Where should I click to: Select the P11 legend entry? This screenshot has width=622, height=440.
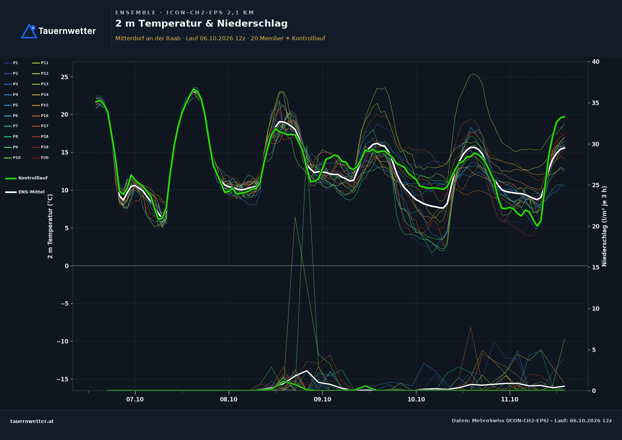[x=40, y=63]
